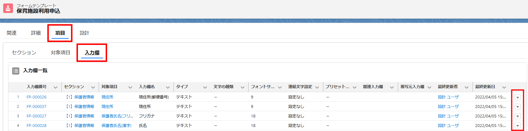Screen dimensions: 528x131
Task: Open the 保護者氏名(漢字) target item link
Action: (116, 126)
